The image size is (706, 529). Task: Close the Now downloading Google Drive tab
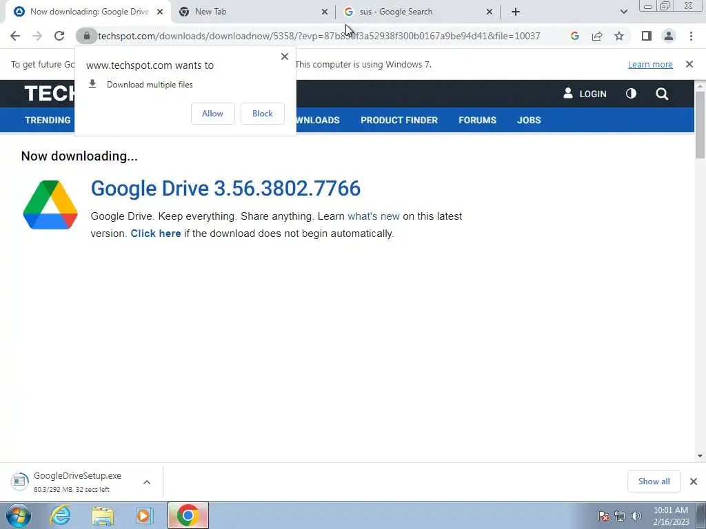(160, 12)
